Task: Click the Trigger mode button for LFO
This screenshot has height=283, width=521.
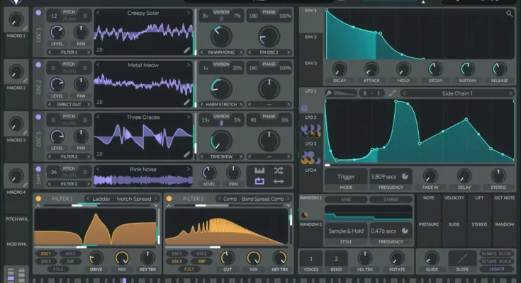Action: (x=346, y=175)
